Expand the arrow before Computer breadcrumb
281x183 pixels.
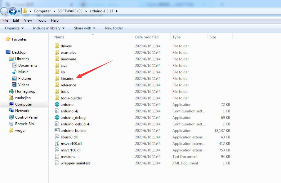tap(30, 11)
